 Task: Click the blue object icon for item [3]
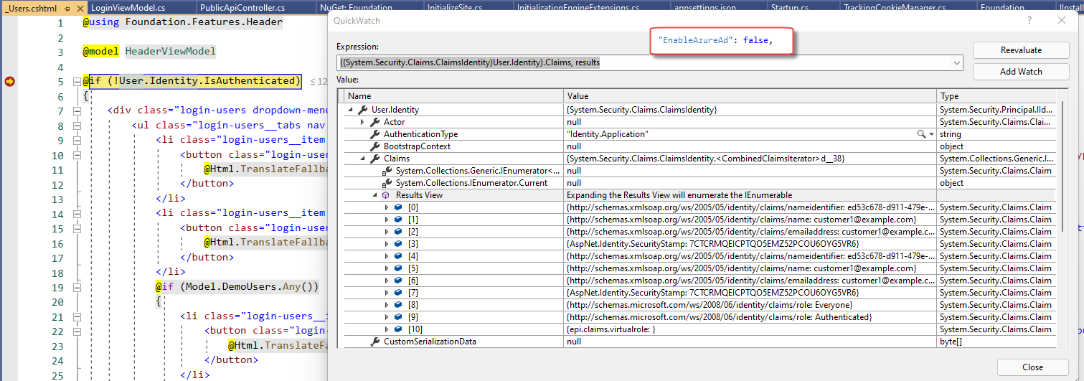398,244
